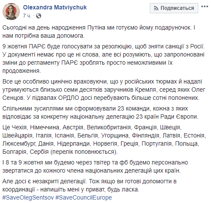Click the country list starting 'Це Чехія'
This screenshot has height=203, width=212.
[x=104, y=140]
